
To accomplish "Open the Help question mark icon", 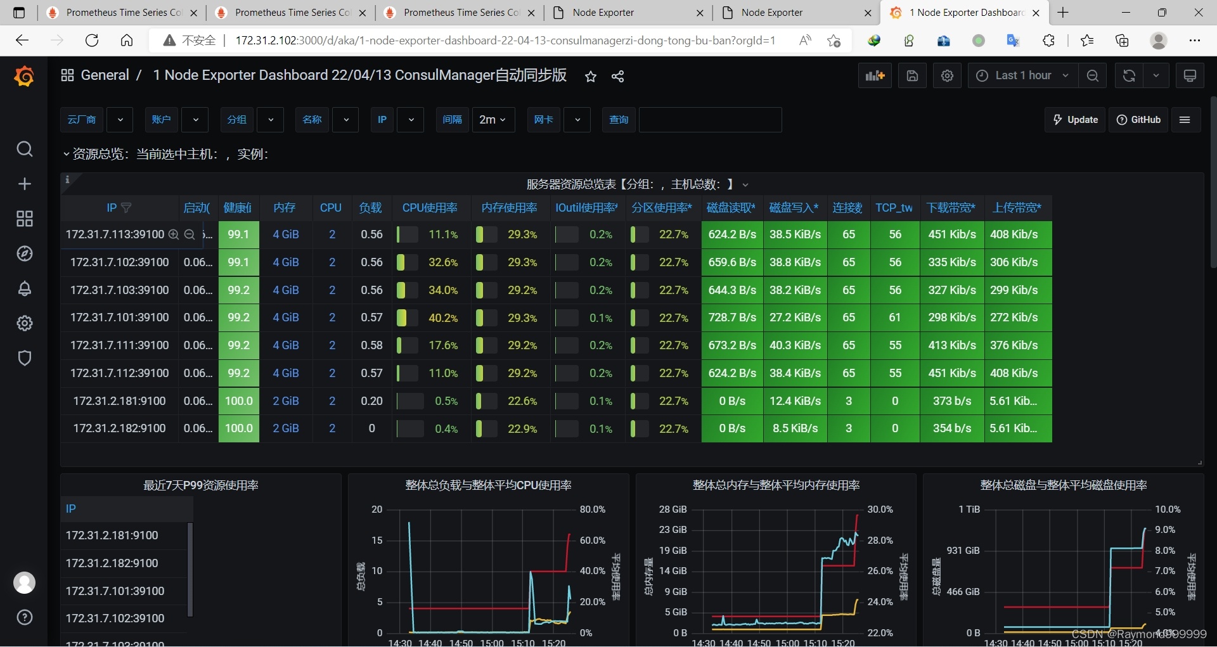I will (x=24, y=617).
